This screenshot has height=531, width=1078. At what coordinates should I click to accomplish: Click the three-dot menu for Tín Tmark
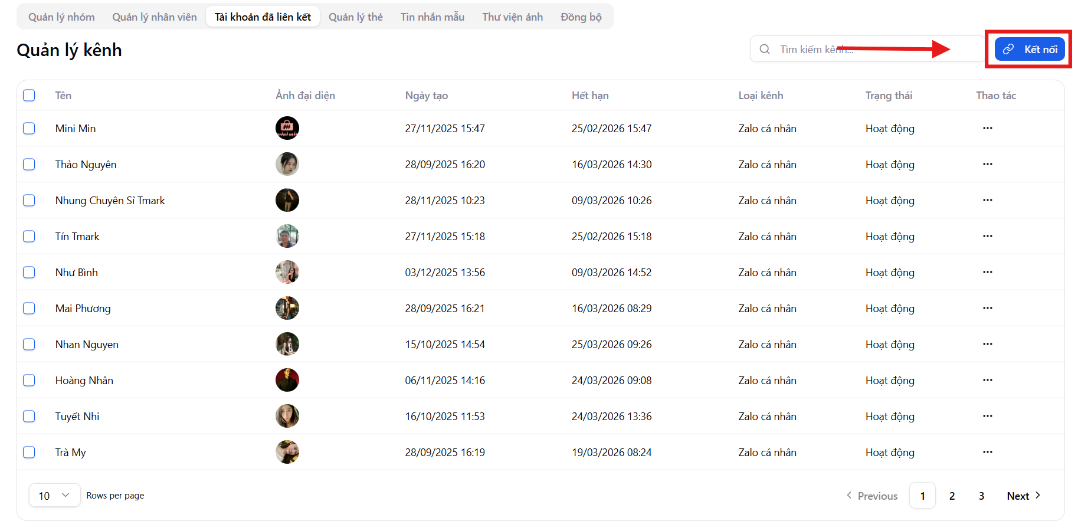(987, 236)
